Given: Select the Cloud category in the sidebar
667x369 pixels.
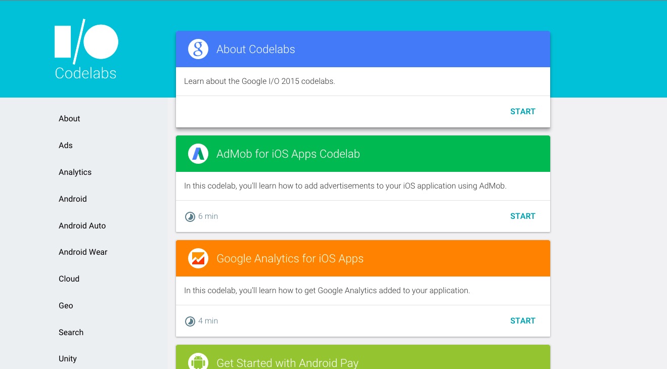Looking at the screenshot, I should (69, 279).
